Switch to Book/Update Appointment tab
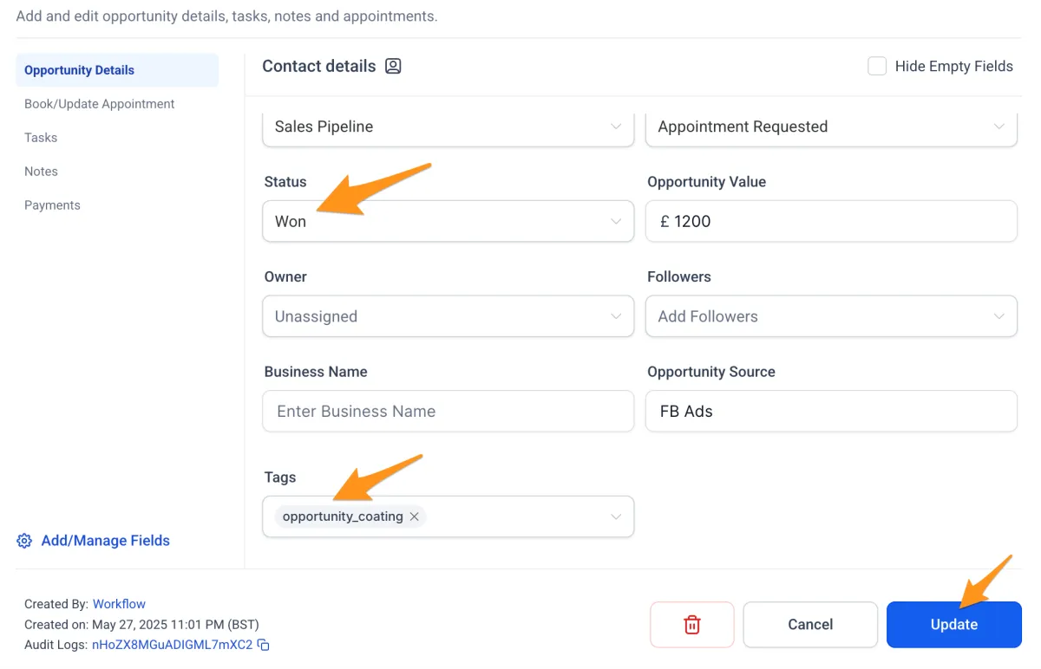Viewport: 1041px width, 669px height. [x=100, y=104]
